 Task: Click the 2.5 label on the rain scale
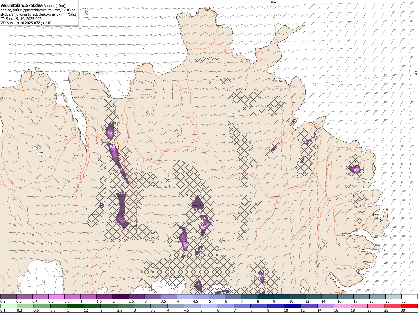click(x=120, y=310)
